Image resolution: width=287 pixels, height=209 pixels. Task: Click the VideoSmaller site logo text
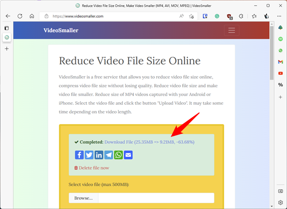pos(61,30)
